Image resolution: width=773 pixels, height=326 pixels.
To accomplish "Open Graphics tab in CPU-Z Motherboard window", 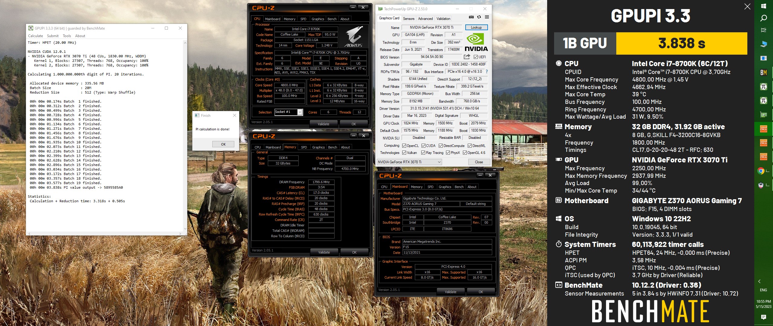I will pyautogui.click(x=445, y=187).
